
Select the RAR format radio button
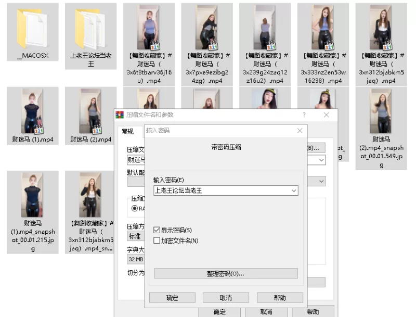135,208
